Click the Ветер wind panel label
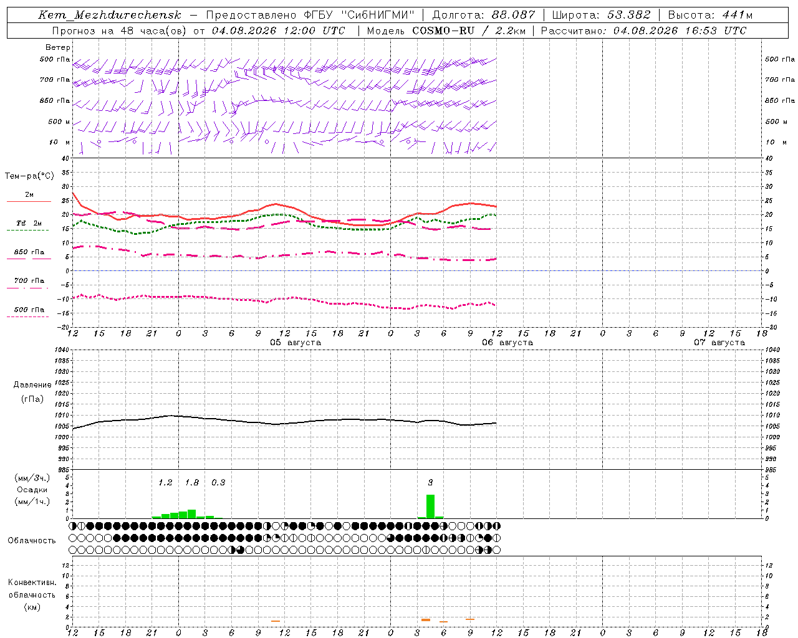 pos(58,47)
